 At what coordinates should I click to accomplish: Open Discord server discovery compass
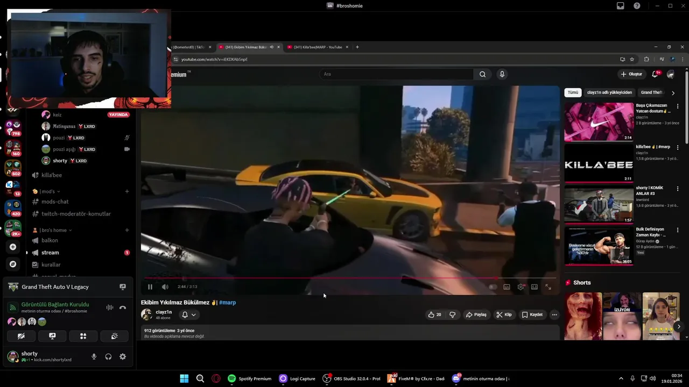[x=13, y=264]
